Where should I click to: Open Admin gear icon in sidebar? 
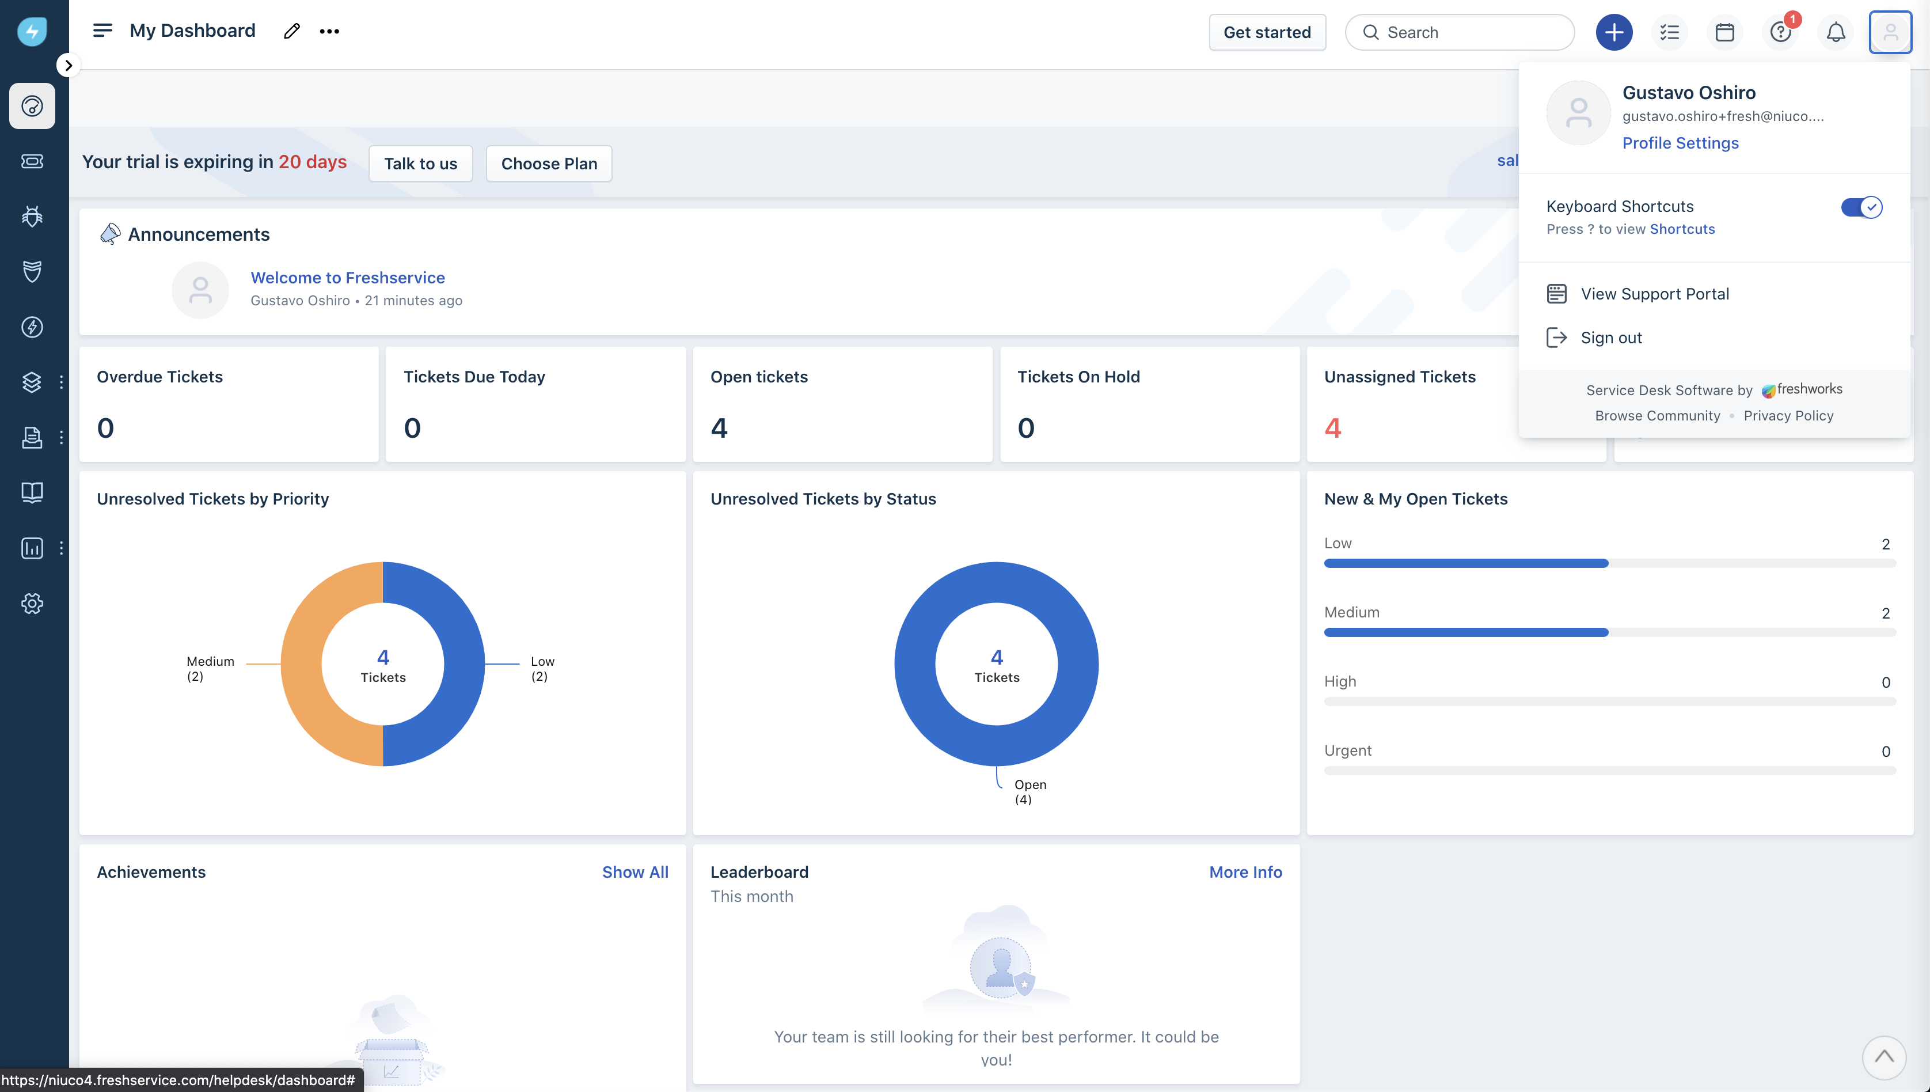[32, 604]
